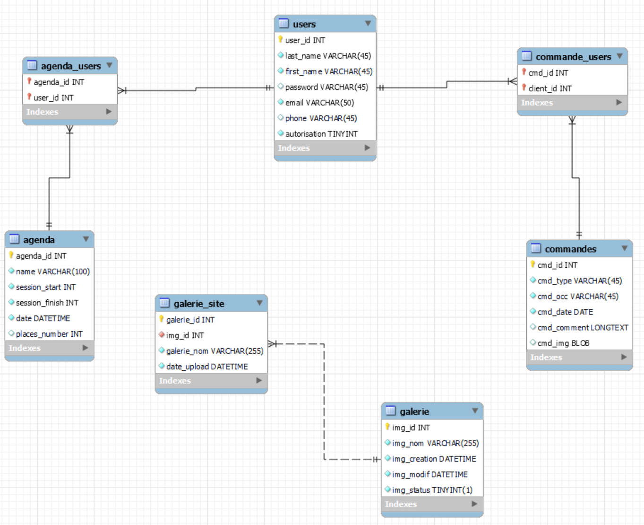Click the diamond icon beside cmd_img BLOB
Viewport: 644px width, 525px height.
pos(533,342)
